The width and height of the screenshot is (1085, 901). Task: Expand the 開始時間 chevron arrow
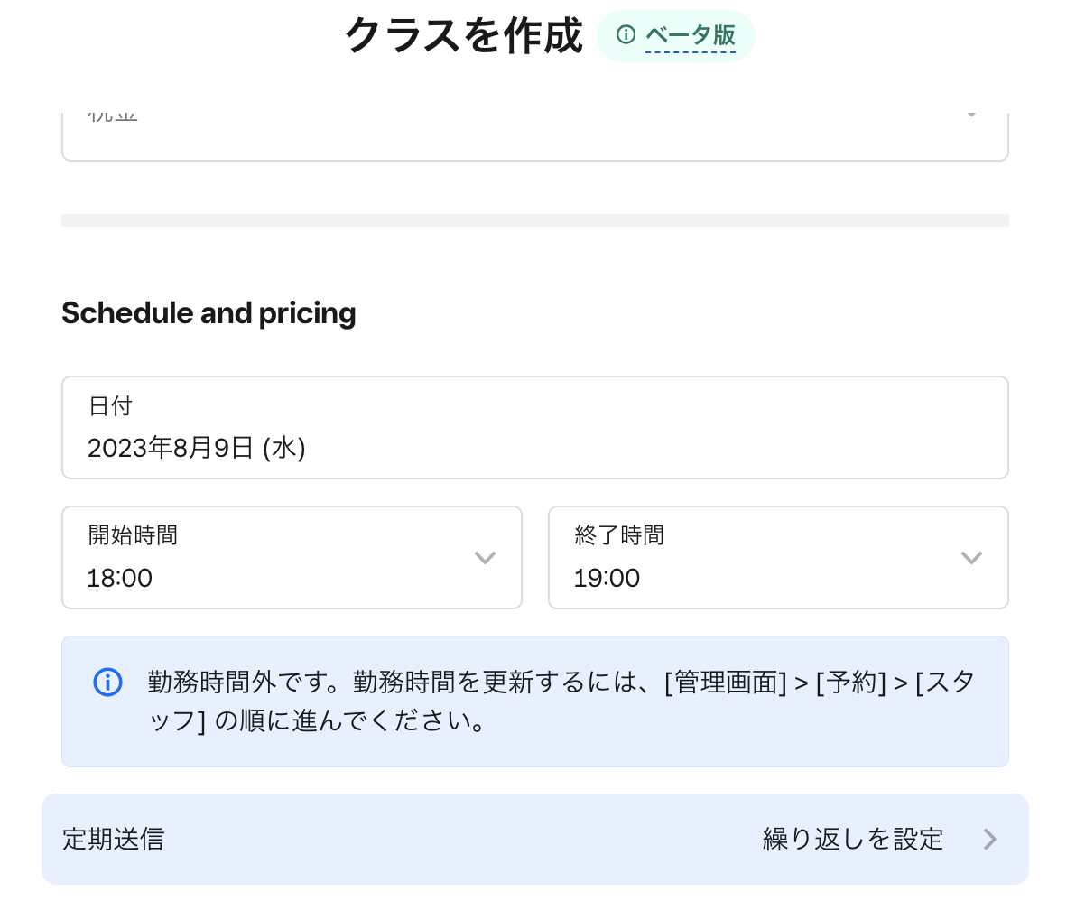tap(485, 558)
